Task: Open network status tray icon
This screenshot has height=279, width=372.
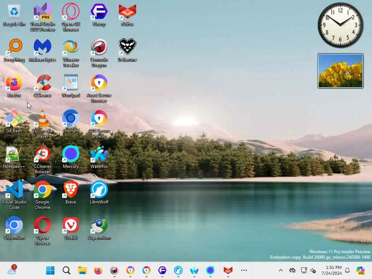Action: click(x=304, y=270)
